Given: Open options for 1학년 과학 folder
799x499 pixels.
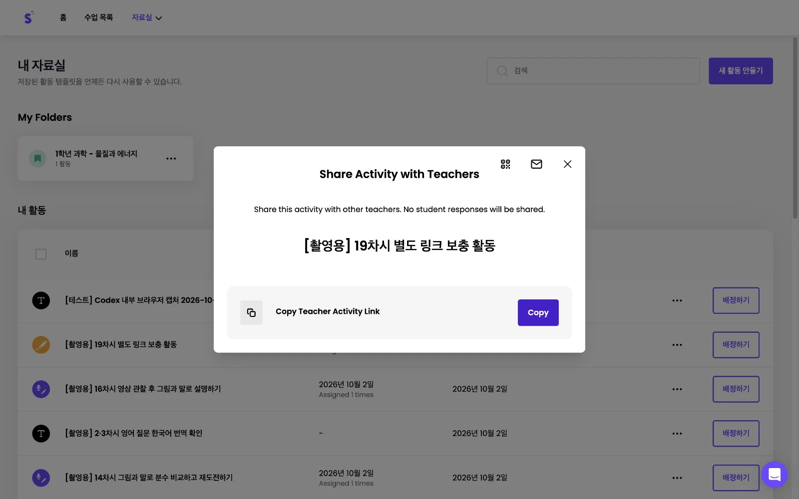Looking at the screenshot, I should (171, 159).
